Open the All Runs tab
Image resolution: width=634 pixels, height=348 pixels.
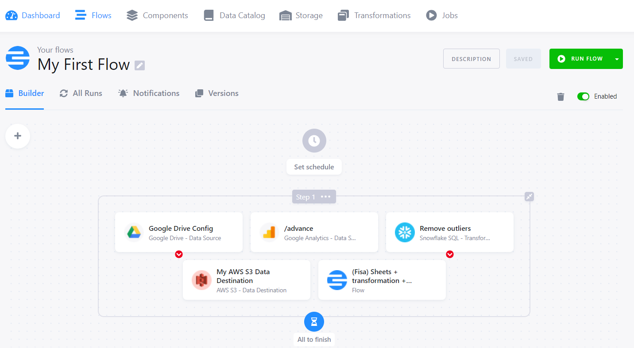[x=81, y=93]
